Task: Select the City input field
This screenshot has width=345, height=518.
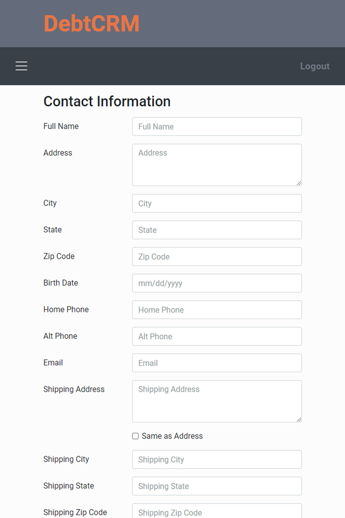Action: (217, 203)
